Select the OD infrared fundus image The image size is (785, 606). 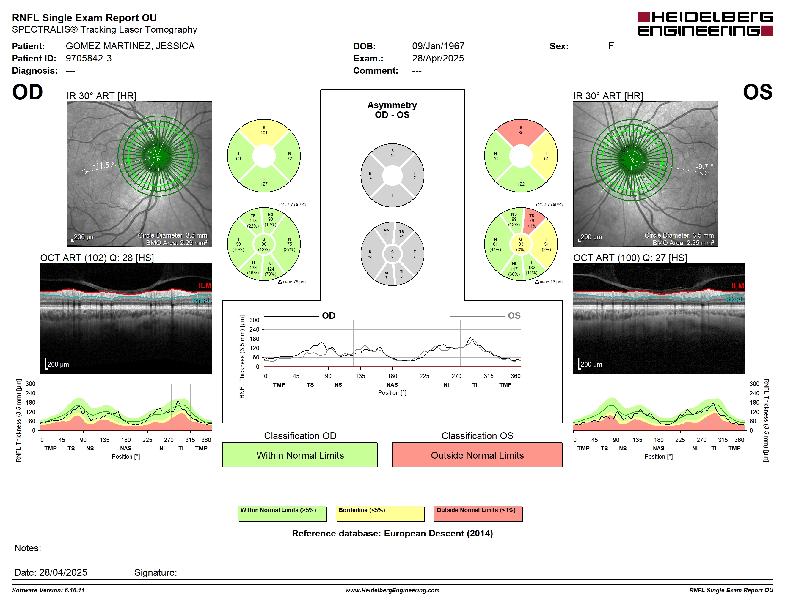pyautogui.click(x=139, y=174)
